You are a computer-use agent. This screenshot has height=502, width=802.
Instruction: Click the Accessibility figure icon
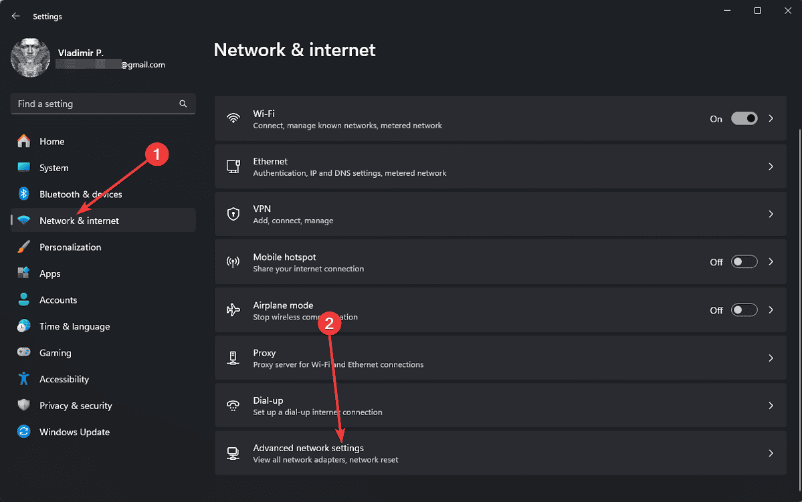click(23, 379)
